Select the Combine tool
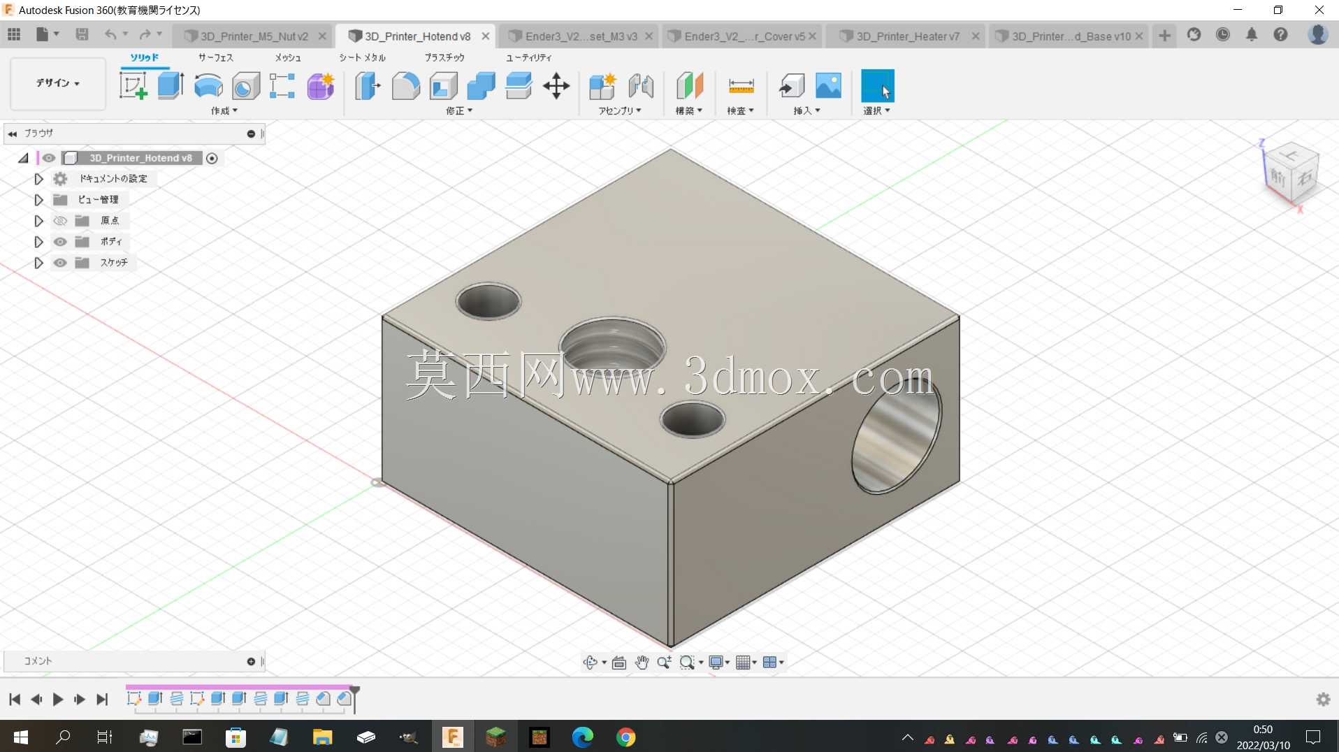The image size is (1339, 752). tap(481, 86)
